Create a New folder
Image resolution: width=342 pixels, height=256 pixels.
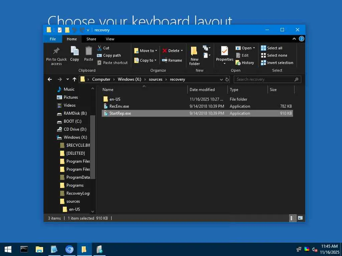click(194, 56)
